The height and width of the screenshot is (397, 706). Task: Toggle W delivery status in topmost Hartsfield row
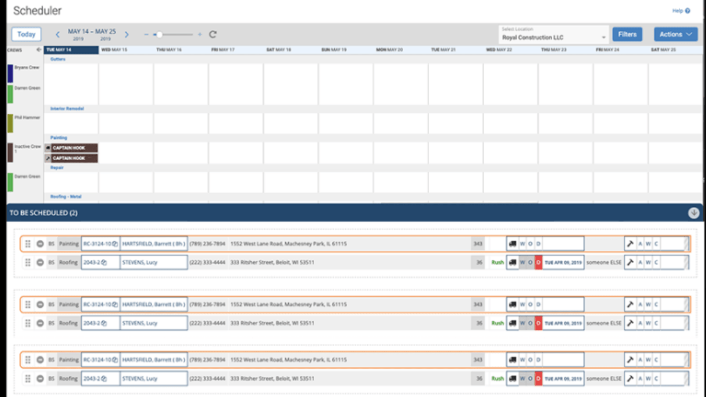pos(522,244)
